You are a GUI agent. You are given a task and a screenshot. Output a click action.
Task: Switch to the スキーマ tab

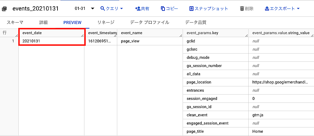[15, 22]
